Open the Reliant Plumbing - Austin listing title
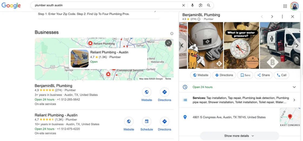Screen dimensions: 303x141 point(56,115)
